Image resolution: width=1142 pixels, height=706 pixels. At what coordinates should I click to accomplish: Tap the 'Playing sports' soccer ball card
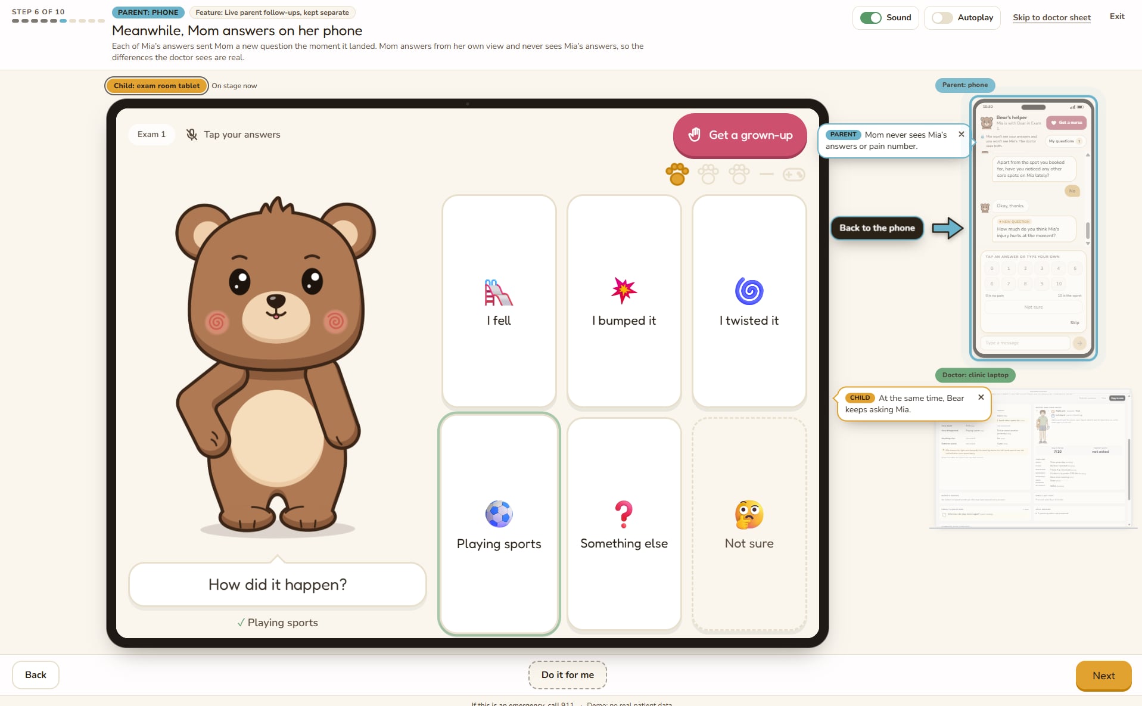pos(499,524)
